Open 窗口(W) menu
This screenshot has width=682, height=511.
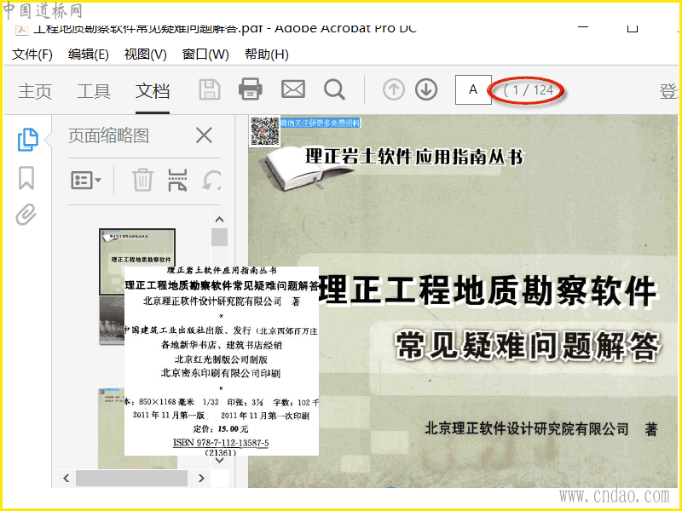[205, 55]
